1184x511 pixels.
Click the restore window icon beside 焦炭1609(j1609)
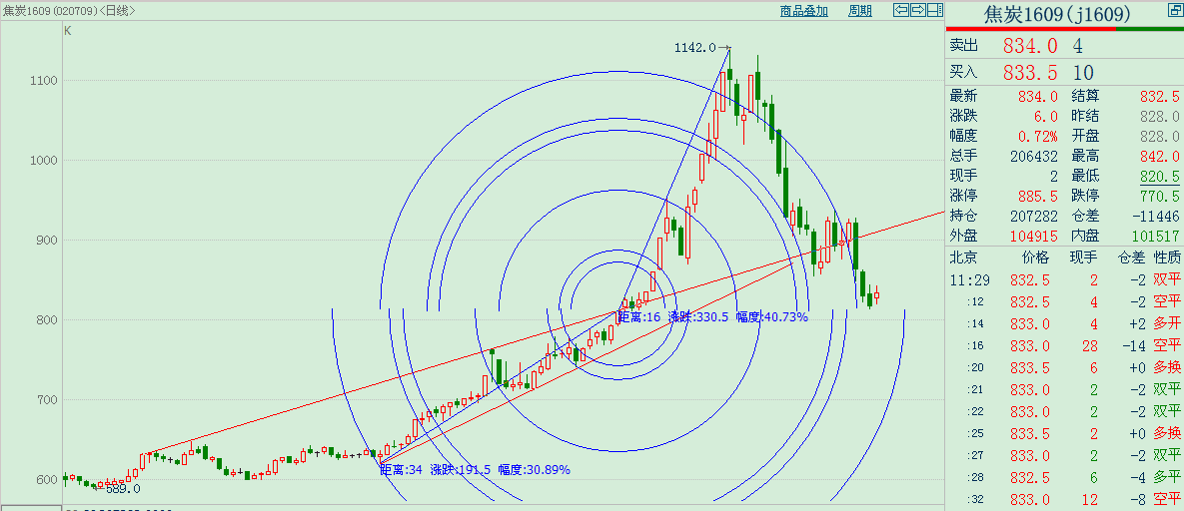click(x=1173, y=12)
